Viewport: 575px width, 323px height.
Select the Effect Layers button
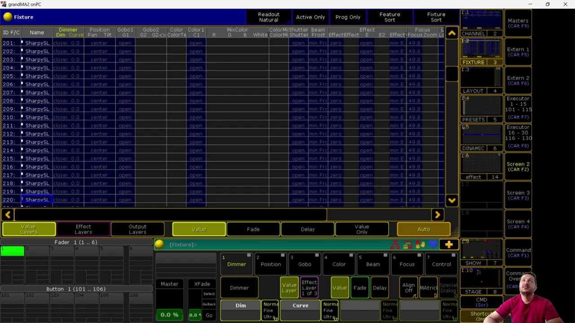83,229
